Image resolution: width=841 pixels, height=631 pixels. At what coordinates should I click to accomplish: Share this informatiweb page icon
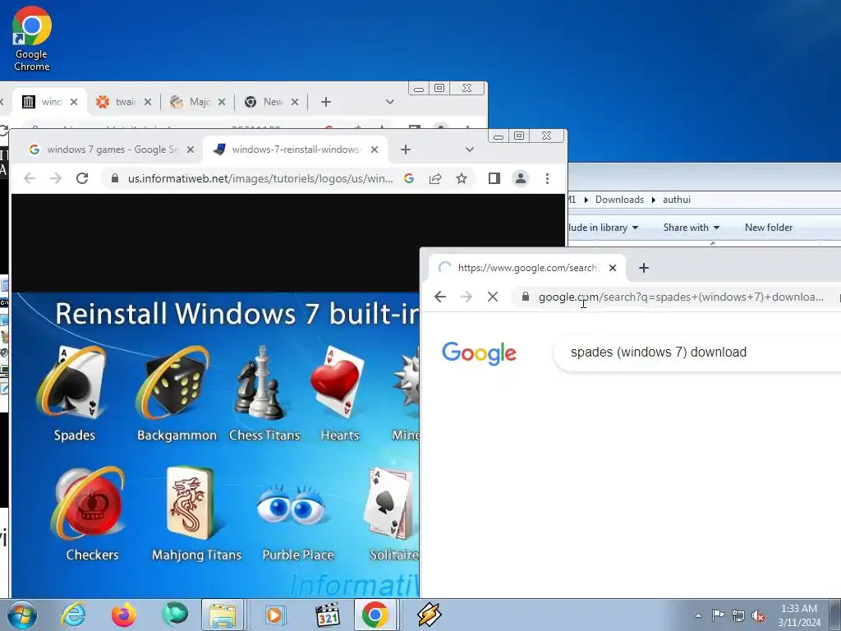(x=435, y=178)
